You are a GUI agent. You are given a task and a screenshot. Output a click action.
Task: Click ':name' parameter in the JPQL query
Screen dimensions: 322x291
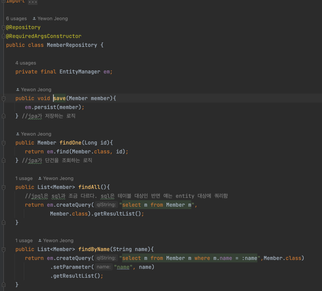[x=249, y=258]
